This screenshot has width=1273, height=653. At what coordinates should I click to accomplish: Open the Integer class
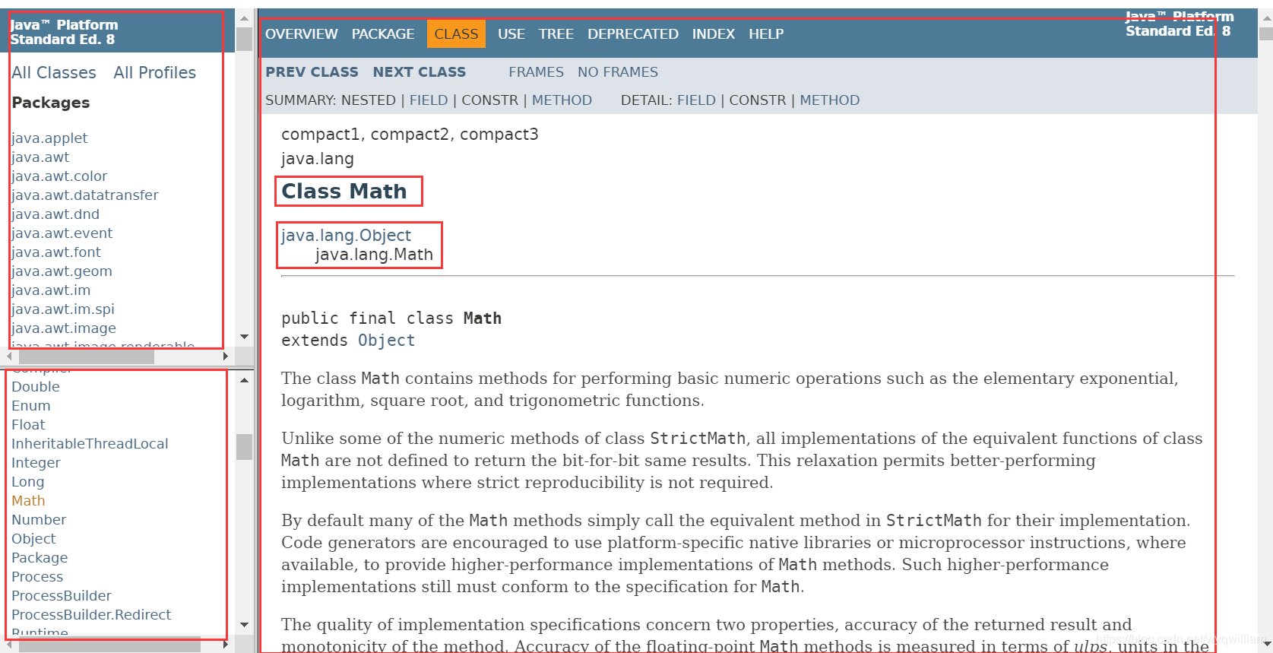point(36,463)
